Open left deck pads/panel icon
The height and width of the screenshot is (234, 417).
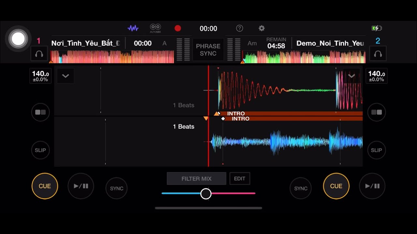pos(40,112)
